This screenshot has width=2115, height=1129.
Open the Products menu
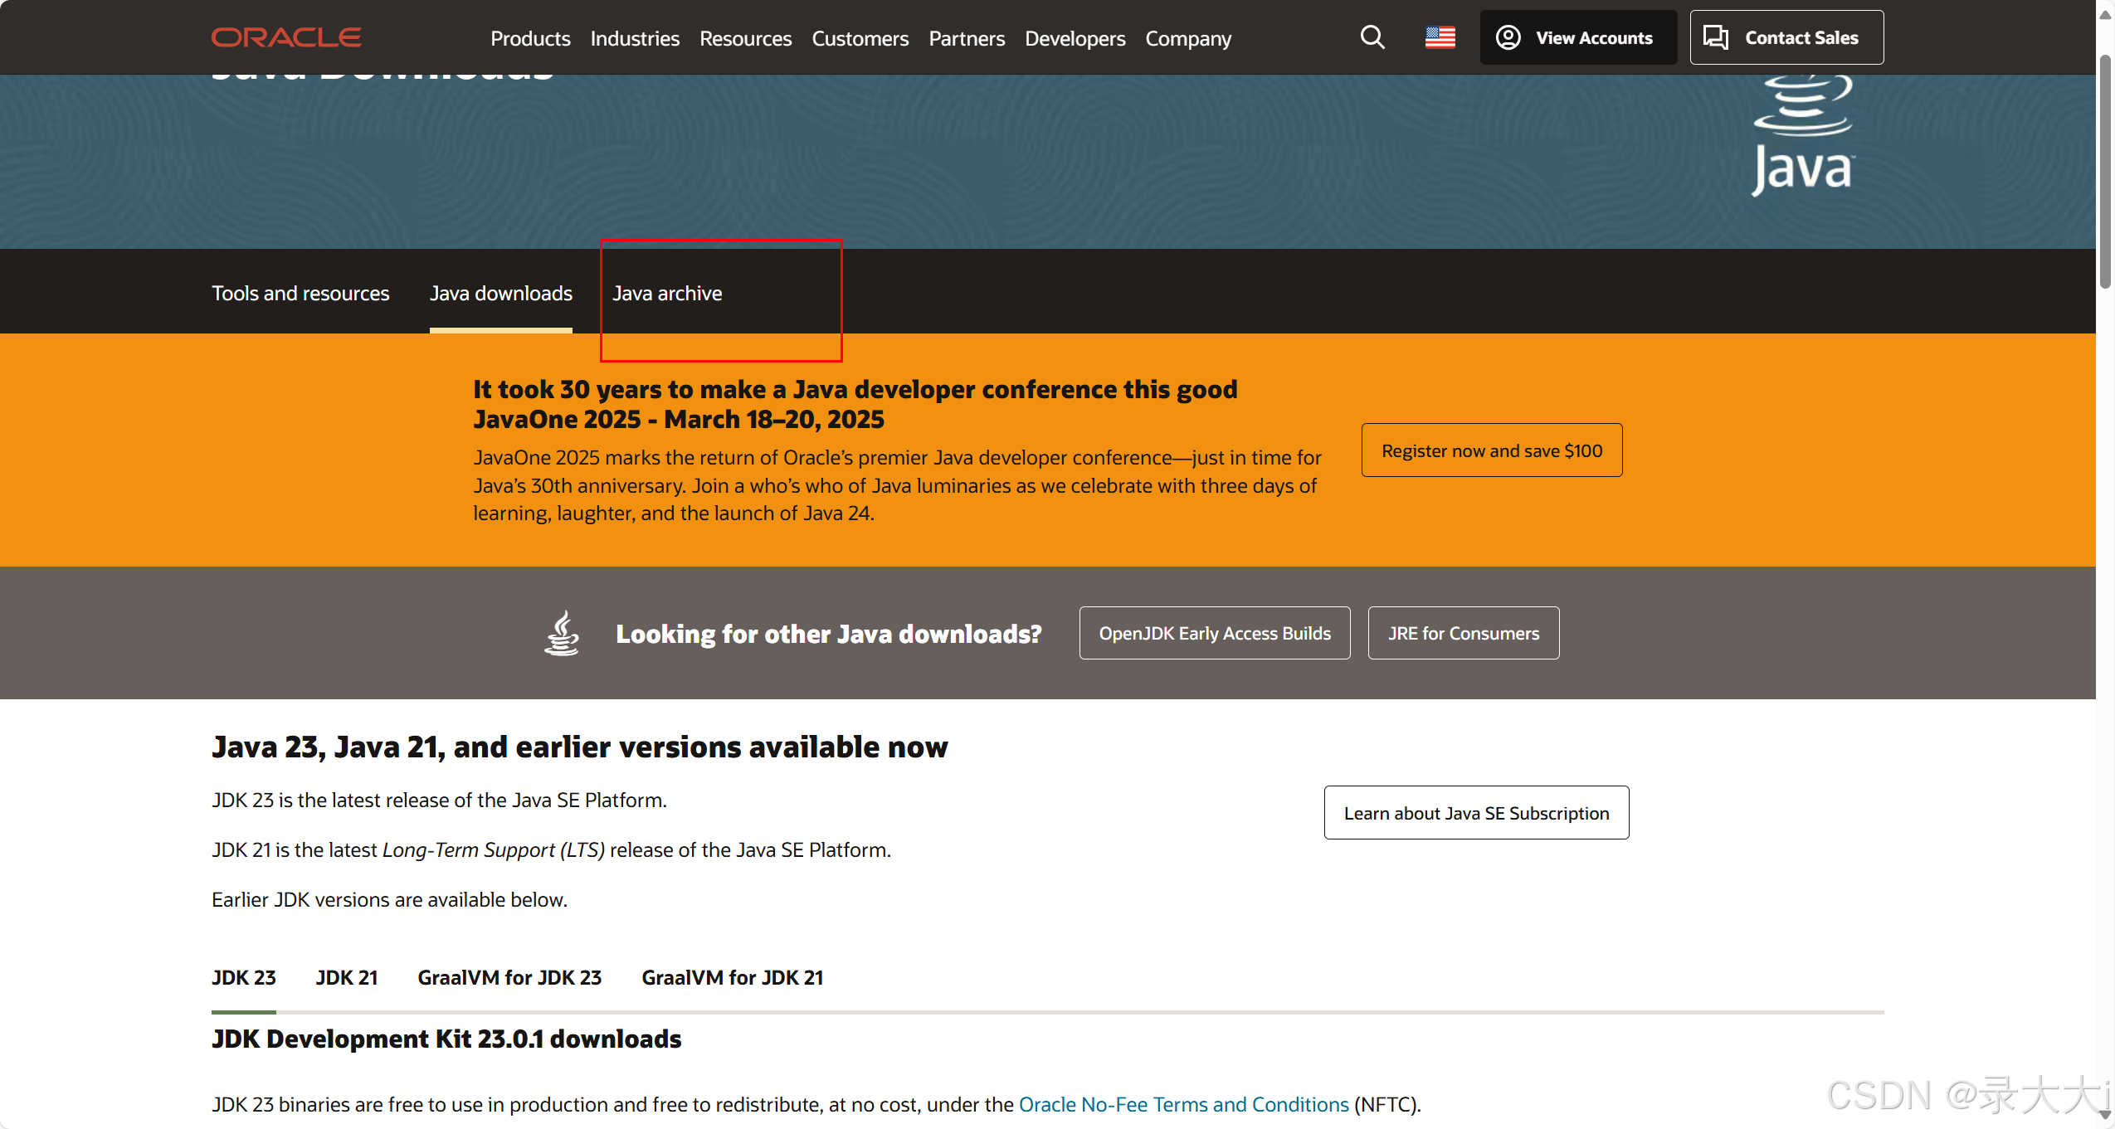(530, 39)
